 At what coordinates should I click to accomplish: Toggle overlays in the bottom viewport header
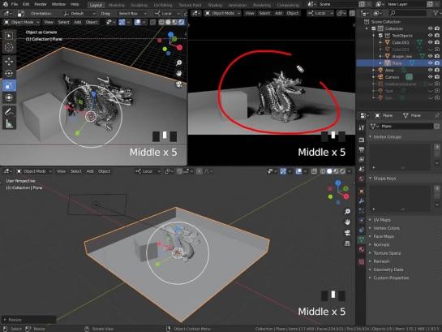(298, 171)
